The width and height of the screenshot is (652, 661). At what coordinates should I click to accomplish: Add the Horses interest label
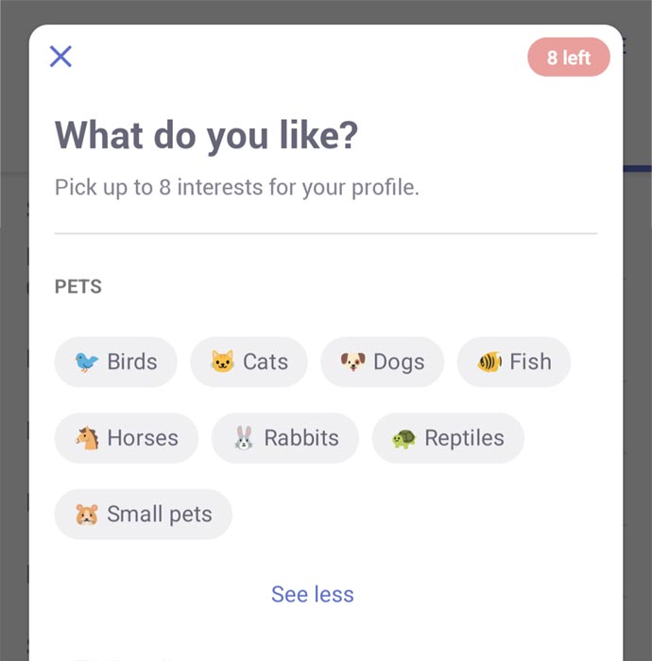[x=143, y=438]
